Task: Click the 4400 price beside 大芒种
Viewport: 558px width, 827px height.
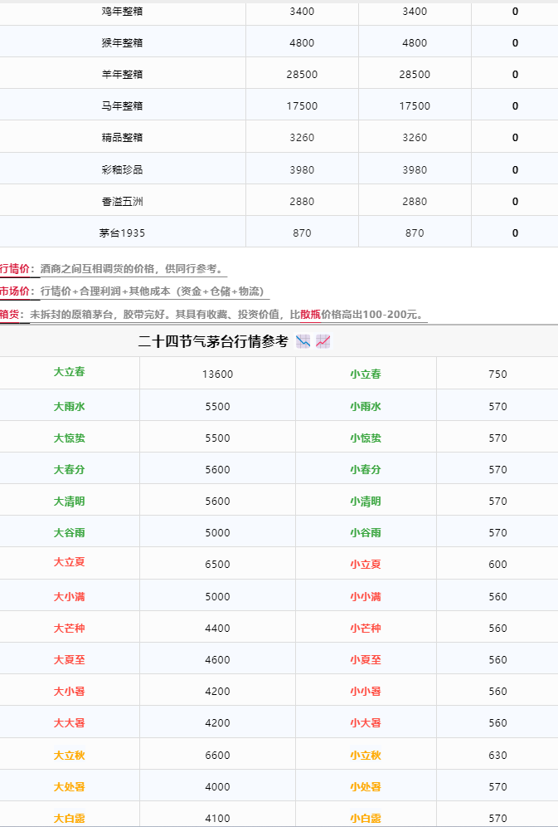Action: click(x=217, y=629)
